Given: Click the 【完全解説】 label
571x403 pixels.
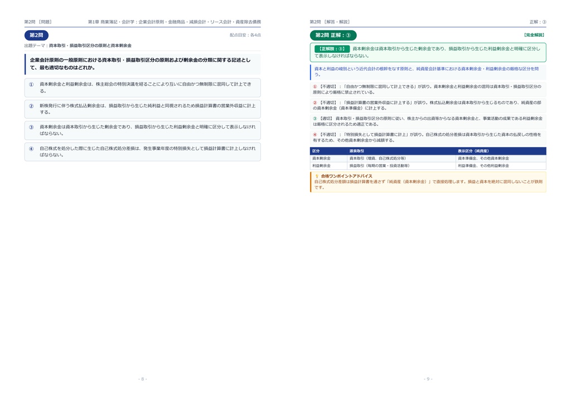Looking at the screenshot, I should (534, 35).
